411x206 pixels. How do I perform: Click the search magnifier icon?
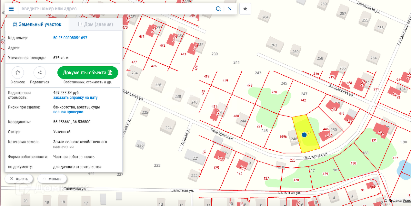click(218, 9)
